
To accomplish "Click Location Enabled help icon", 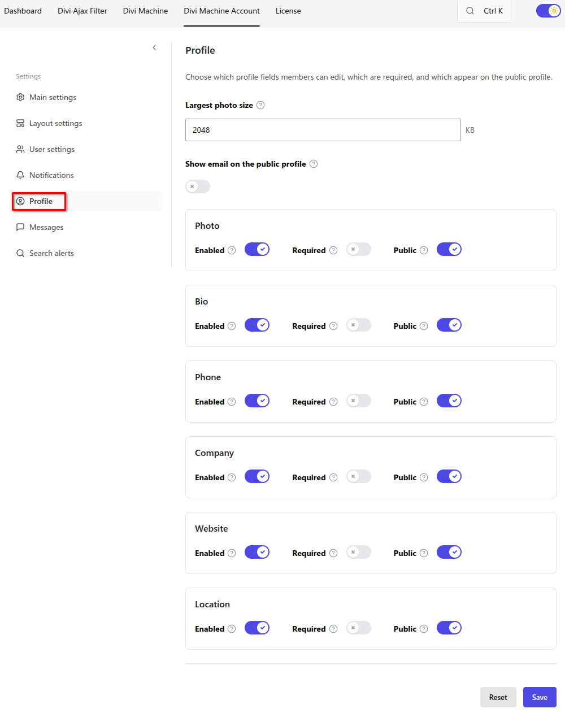I will (x=232, y=629).
